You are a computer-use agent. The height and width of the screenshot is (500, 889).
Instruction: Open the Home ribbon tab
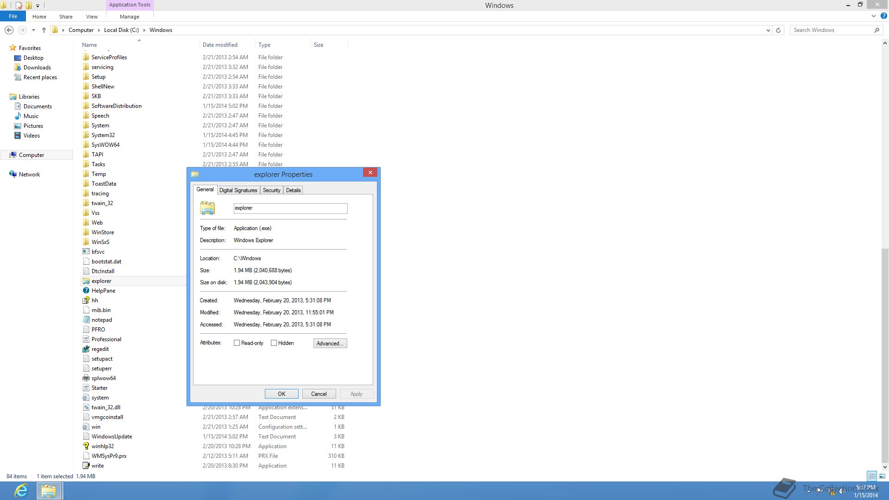point(39,17)
